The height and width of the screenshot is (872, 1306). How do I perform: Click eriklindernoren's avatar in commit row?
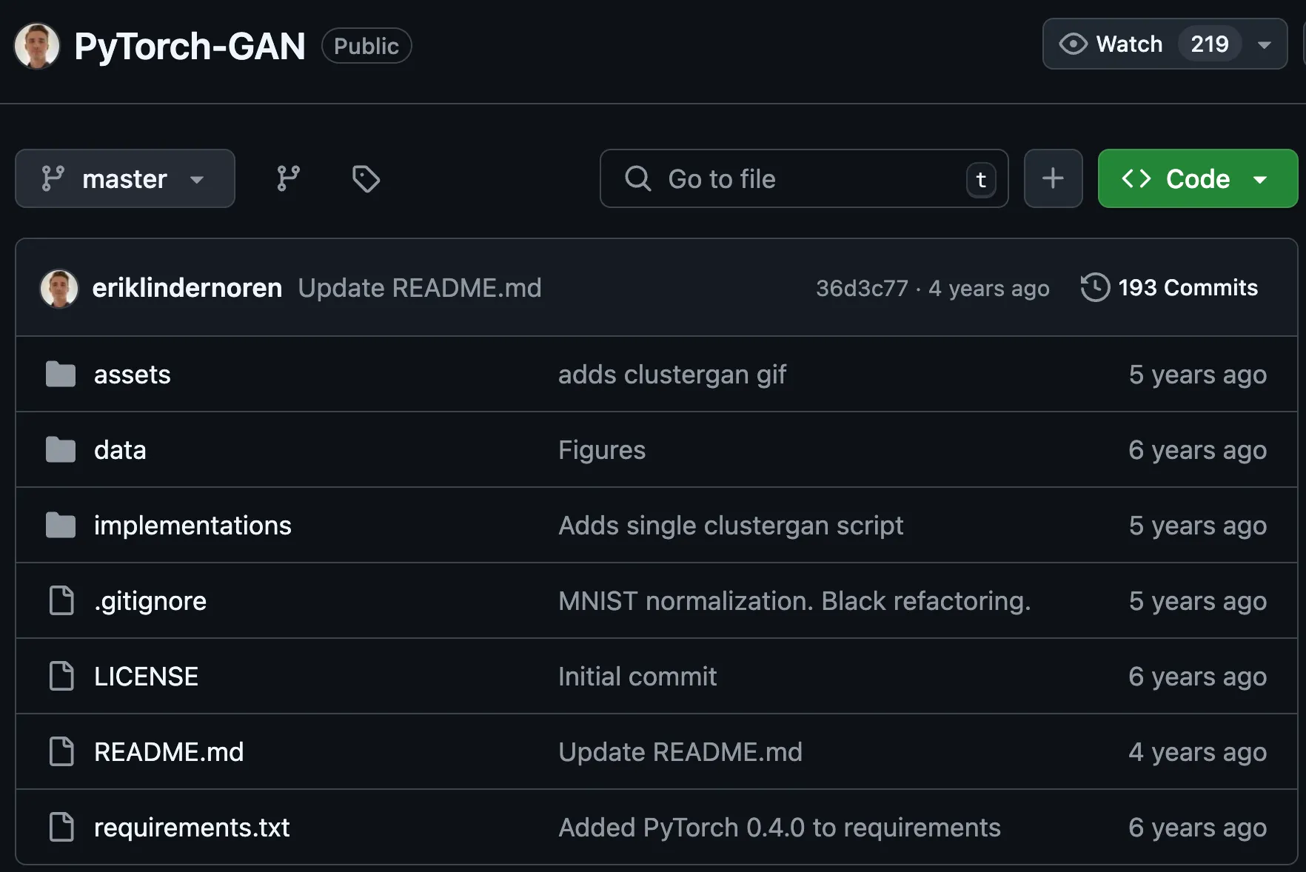point(59,288)
